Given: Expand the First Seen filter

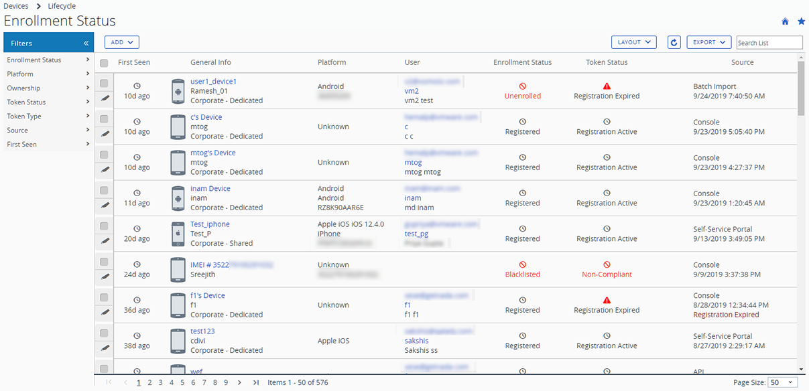Looking at the screenshot, I should coord(48,145).
